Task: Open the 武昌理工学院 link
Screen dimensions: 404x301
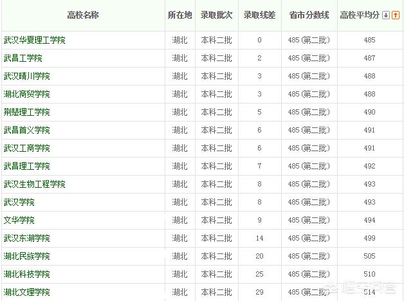Action: point(27,167)
